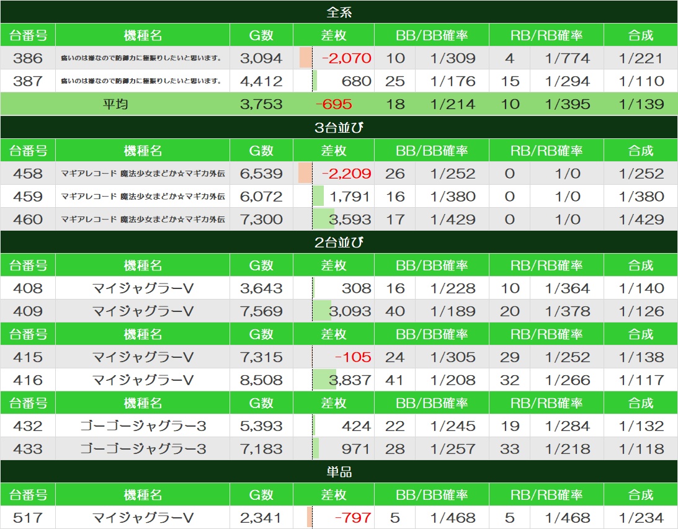
Task: Click the G数 value 2,341
Action: [x=261, y=517]
